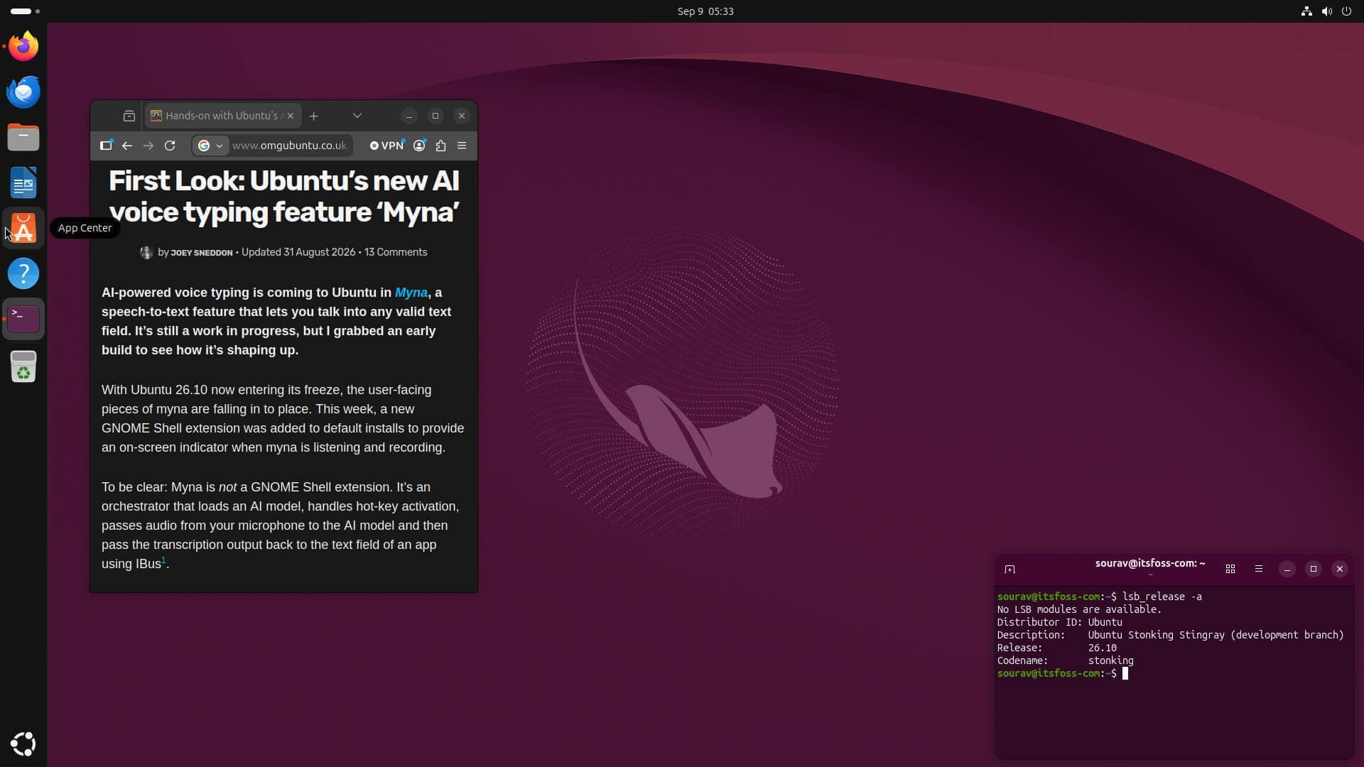Click the network status icon in top bar
The width and height of the screenshot is (1364, 767).
[x=1306, y=11]
